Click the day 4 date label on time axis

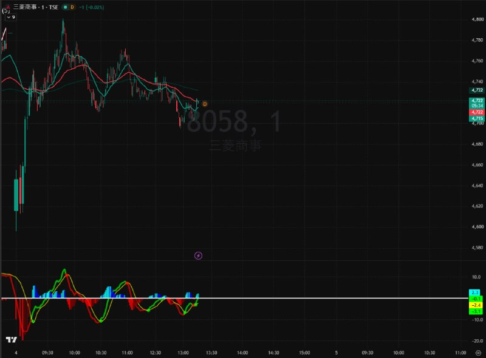coord(16,353)
